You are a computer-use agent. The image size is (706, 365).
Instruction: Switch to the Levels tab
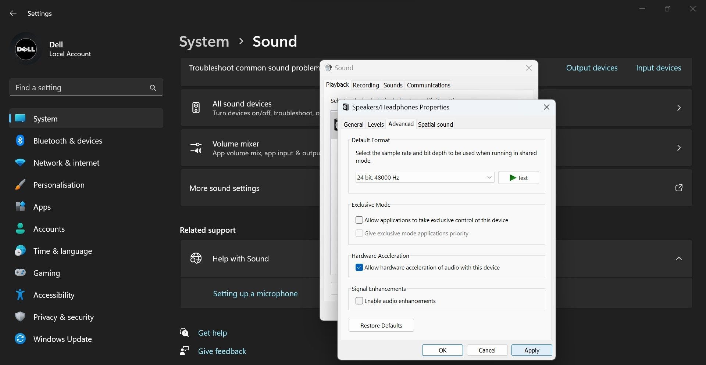click(375, 124)
